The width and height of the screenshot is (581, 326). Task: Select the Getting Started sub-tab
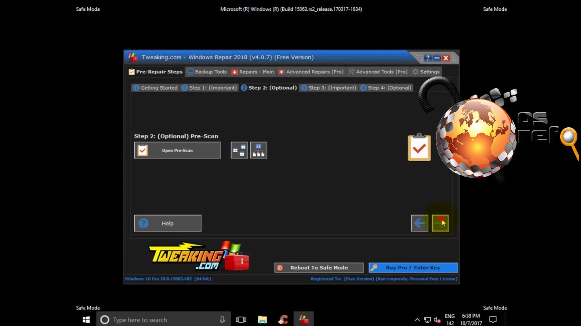pyautogui.click(x=155, y=88)
